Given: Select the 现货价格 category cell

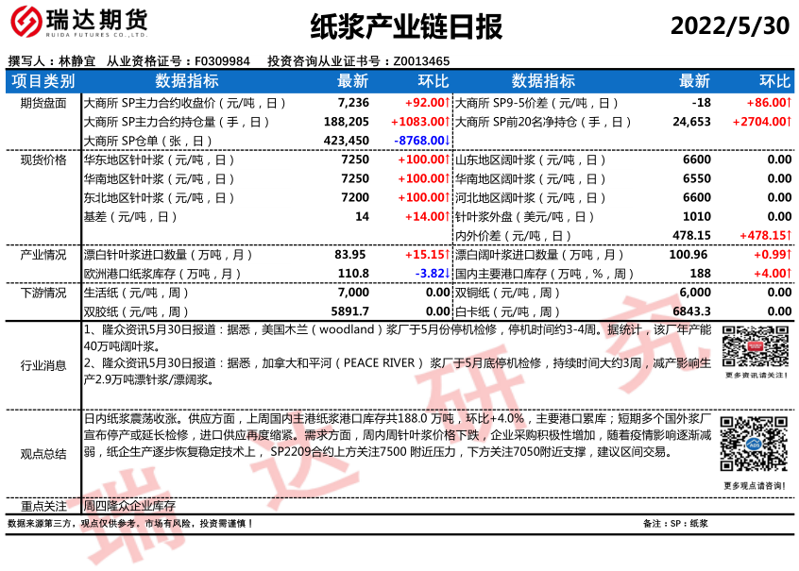Looking at the screenshot, I should (x=42, y=160).
